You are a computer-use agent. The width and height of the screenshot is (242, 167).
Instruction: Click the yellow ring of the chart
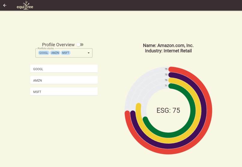click(198, 110)
